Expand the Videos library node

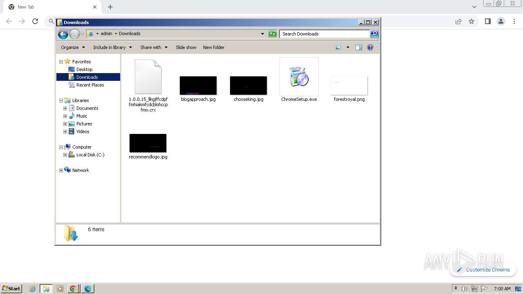(x=65, y=132)
